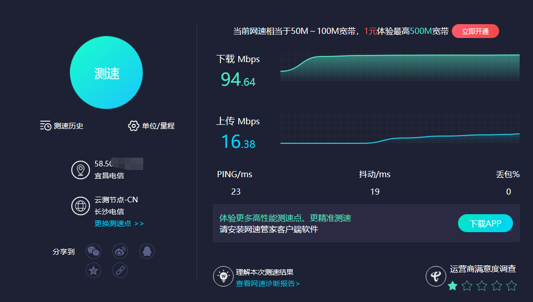Click the PING/ms value 23
Viewport: 533px width, 302px height.
(x=236, y=192)
